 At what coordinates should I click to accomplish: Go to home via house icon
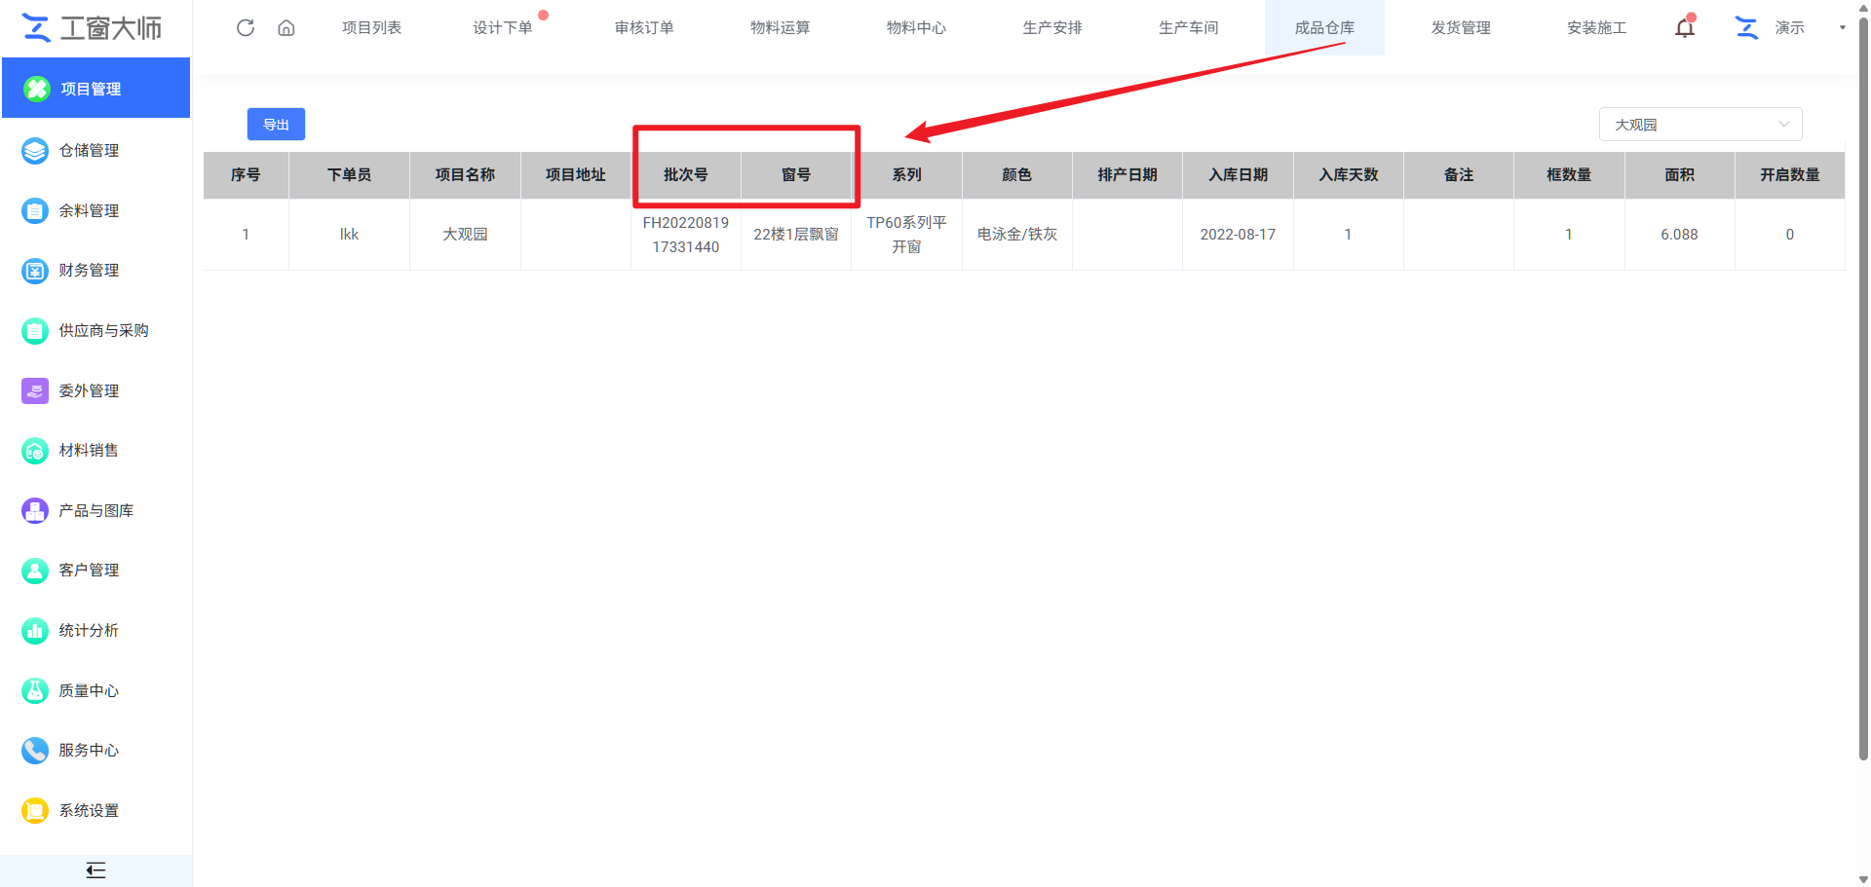286,27
